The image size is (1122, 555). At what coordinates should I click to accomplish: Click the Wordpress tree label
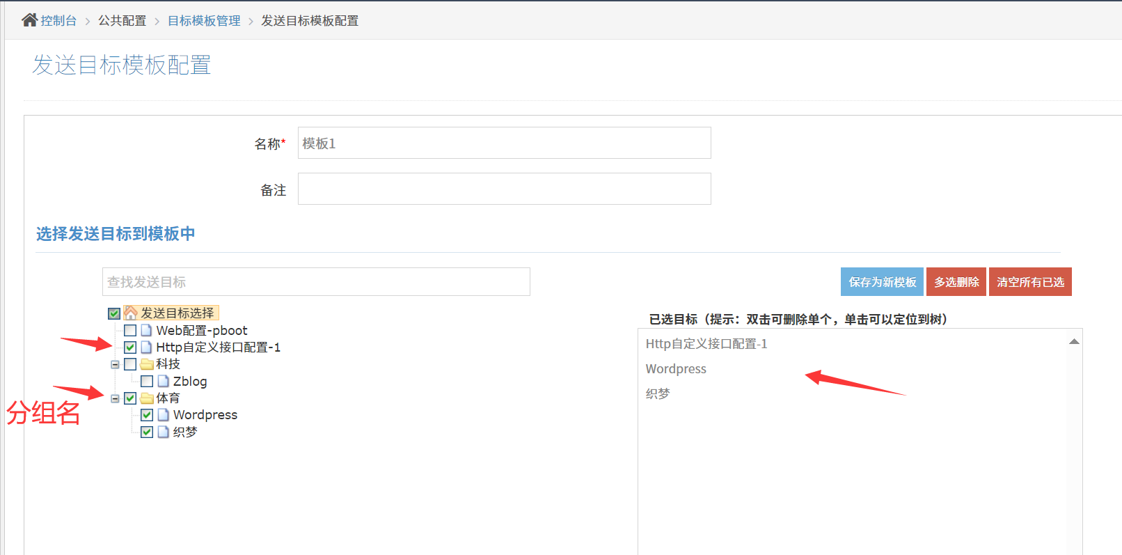click(x=205, y=414)
